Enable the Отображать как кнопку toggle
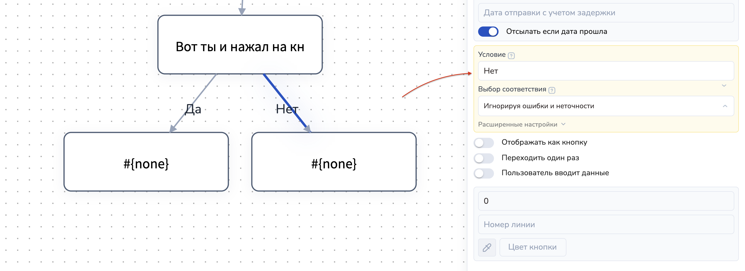 tap(483, 143)
